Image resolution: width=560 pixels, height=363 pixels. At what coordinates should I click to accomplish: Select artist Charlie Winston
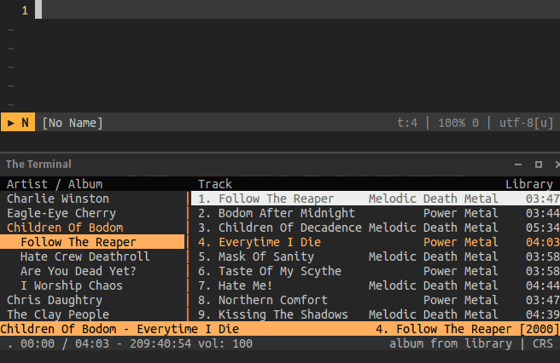(x=58, y=199)
